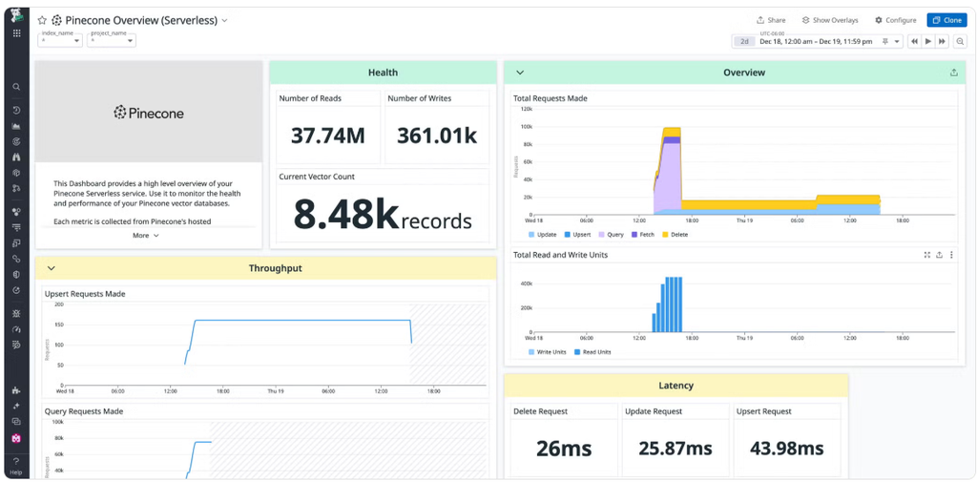Collapse the Overview group
Viewport: 977px width, 482px height.
[x=520, y=73]
